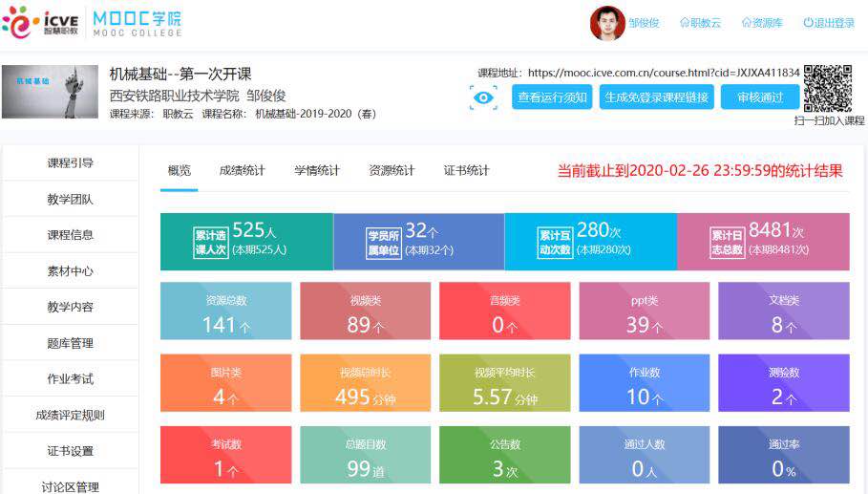The image size is (868, 494).
Task: Open 课程引导 in sidebar
Action: 71,163
